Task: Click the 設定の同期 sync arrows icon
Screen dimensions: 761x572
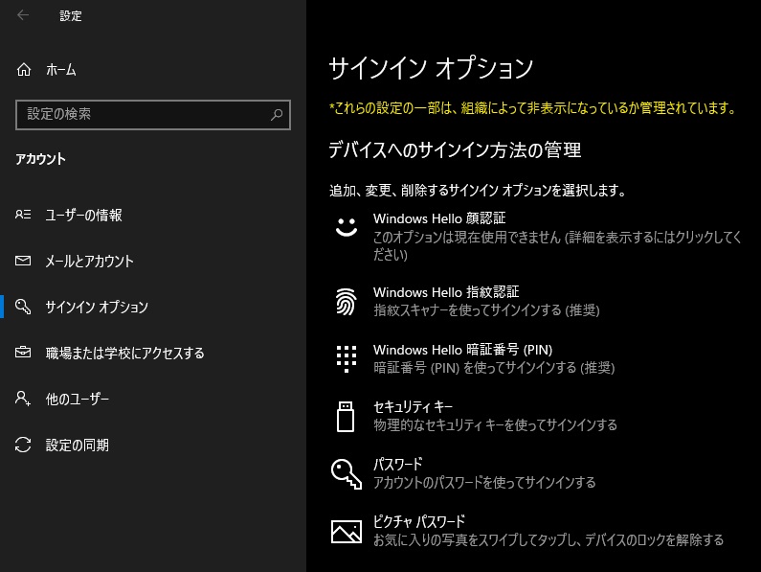Action: (23, 445)
